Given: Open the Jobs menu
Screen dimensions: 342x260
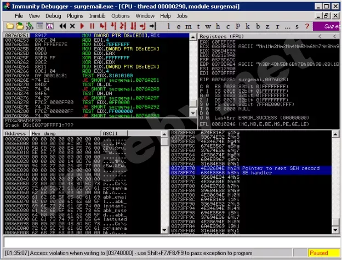Looking at the screenshot, I should 182,16.
